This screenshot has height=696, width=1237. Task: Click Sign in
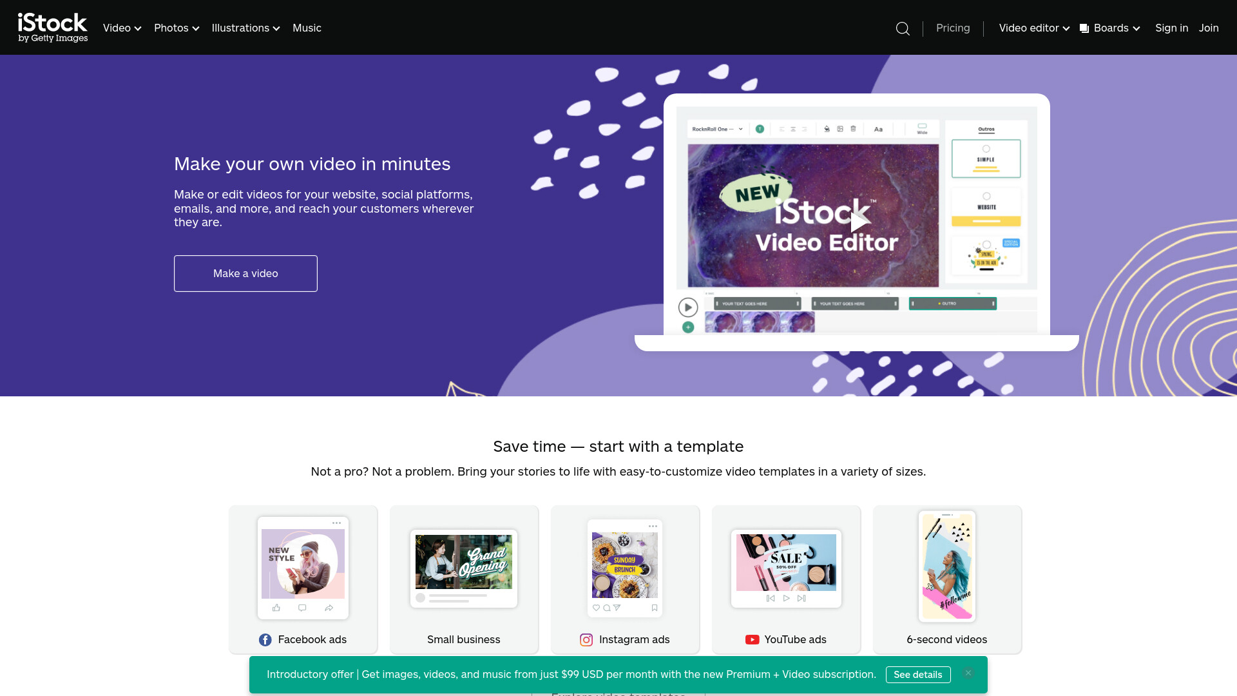[1171, 28]
